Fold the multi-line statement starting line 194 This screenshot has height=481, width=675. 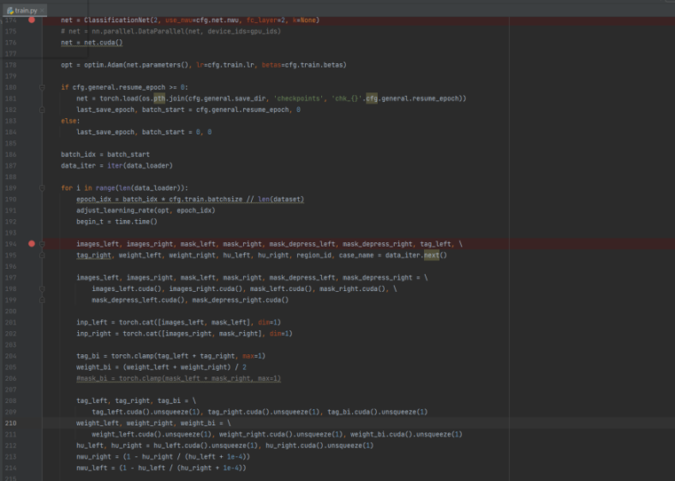click(43, 244)
